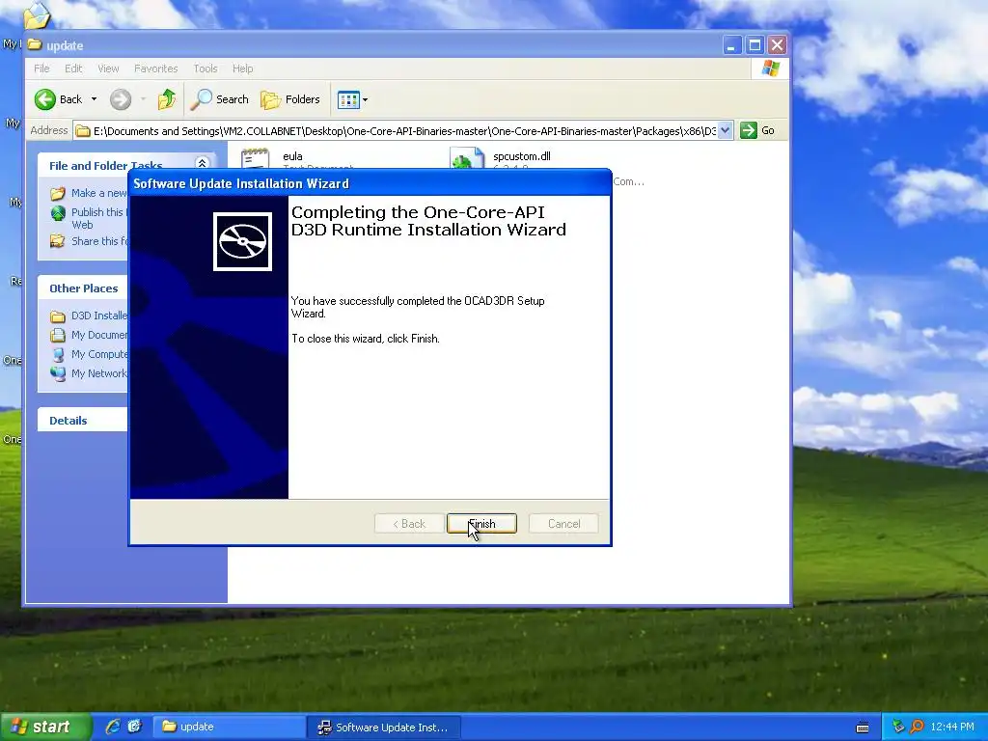The height and width of the screenshot is (741, 988).
Task: Click the Details panel header
Action: tap(83, 421)
